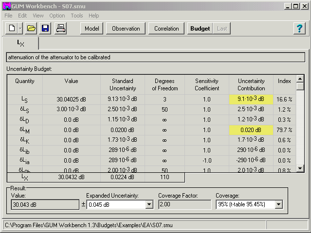This screenshot has height=233, width=311.
Task: Open the Option menu
Action: point(57,16)
